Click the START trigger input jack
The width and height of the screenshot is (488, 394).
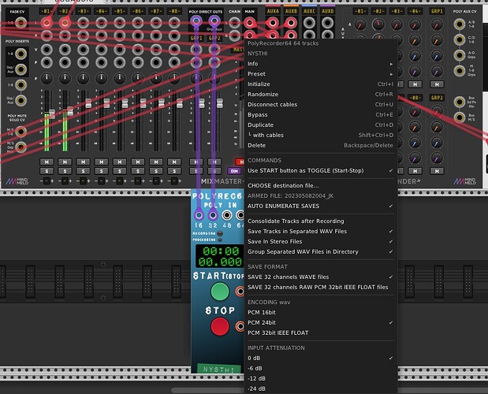[240, 292]
